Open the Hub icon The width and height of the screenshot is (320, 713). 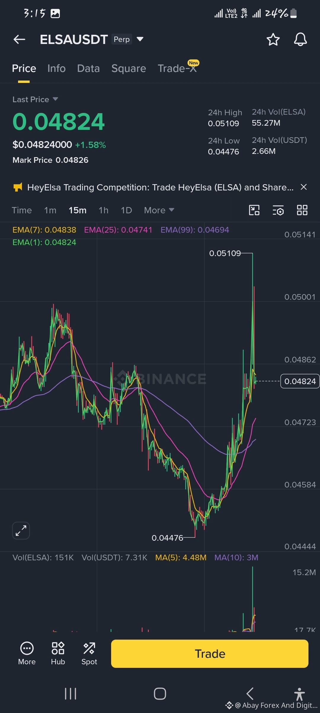click(x=58, y=653)
